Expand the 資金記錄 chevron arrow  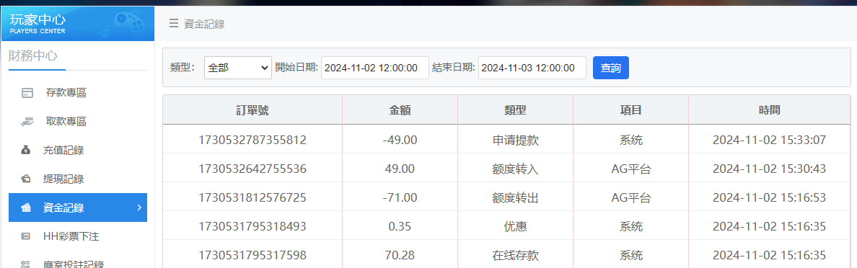click(x=139, y=207)
